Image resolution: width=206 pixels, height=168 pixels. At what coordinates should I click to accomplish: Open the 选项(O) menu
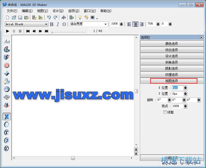[74, 11]
